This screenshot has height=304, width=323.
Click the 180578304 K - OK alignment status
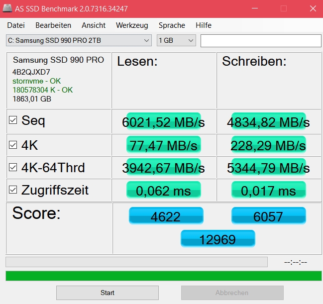coord(42,90)
